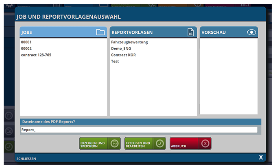Click the report document icon beside Reportvorlagen
This screenshot has width=275, height=168.
[x=190, y=32]
